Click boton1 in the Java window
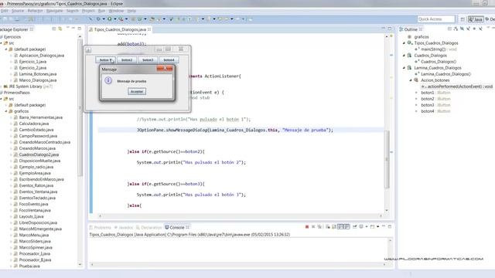 click(105, 60)
